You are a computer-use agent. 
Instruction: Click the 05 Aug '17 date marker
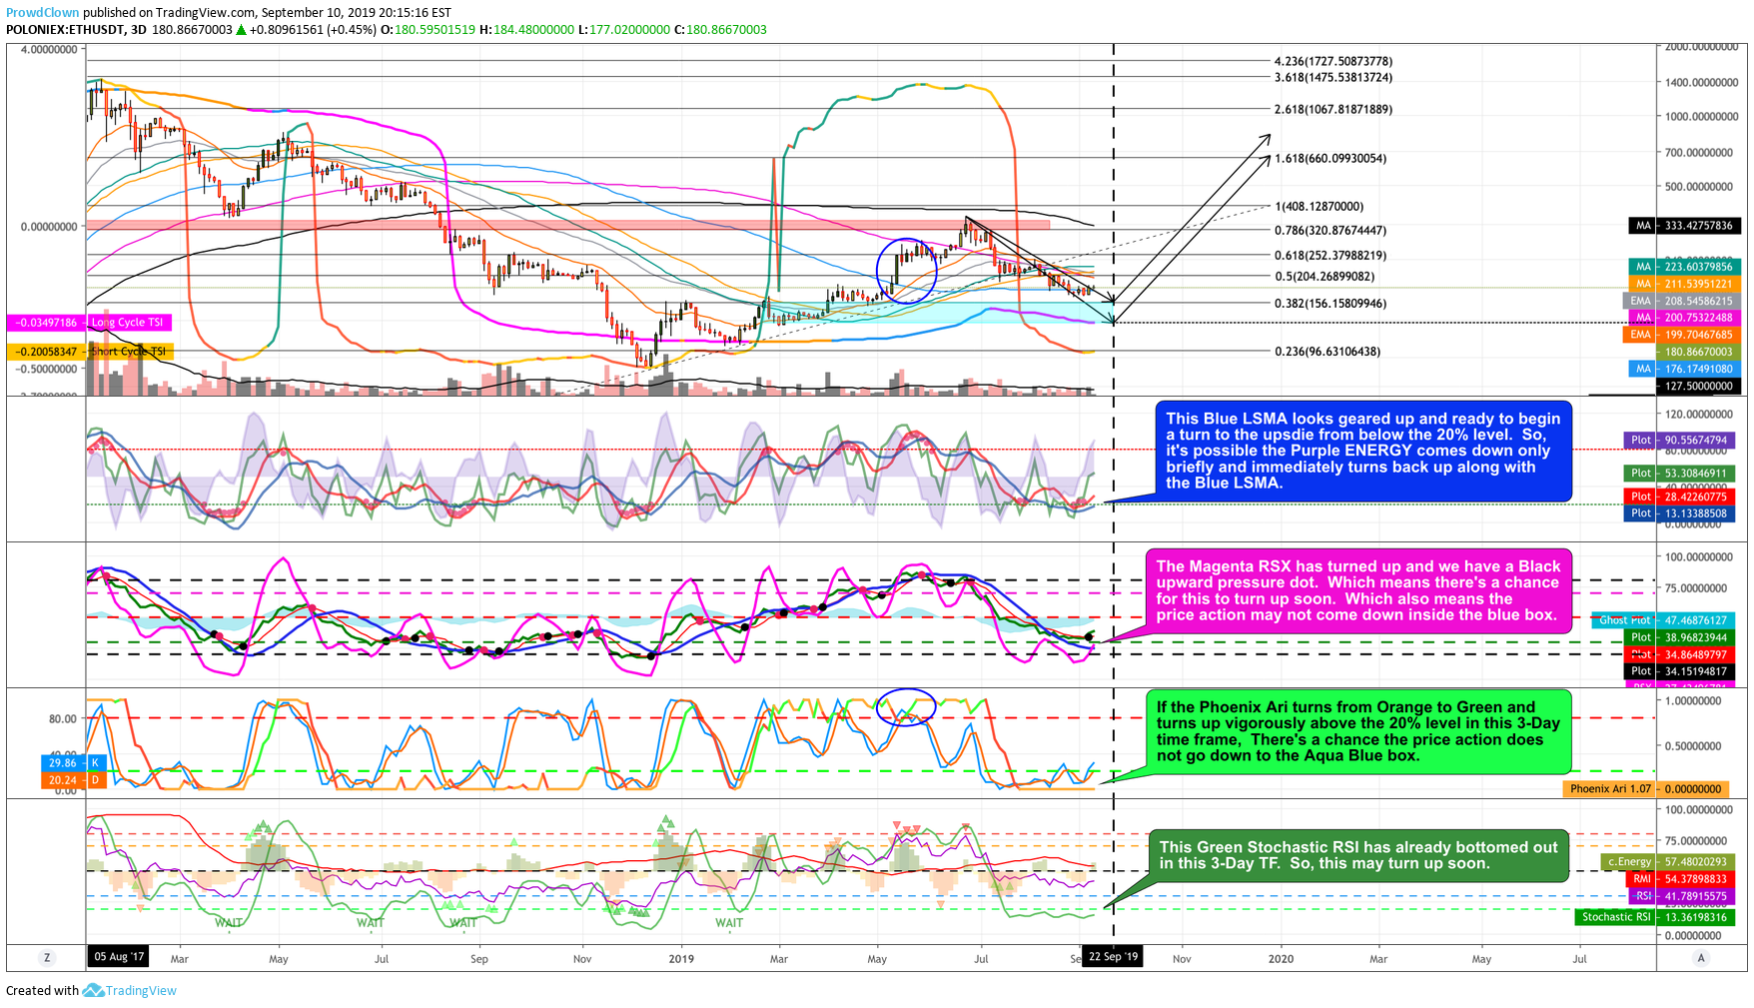pos(119,957)
